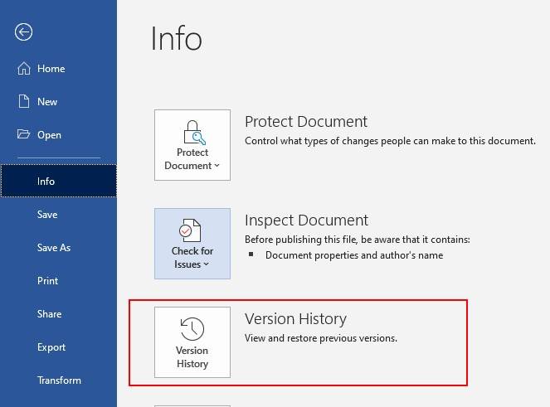
Task: Click the large Info page title
Action: 177,38
